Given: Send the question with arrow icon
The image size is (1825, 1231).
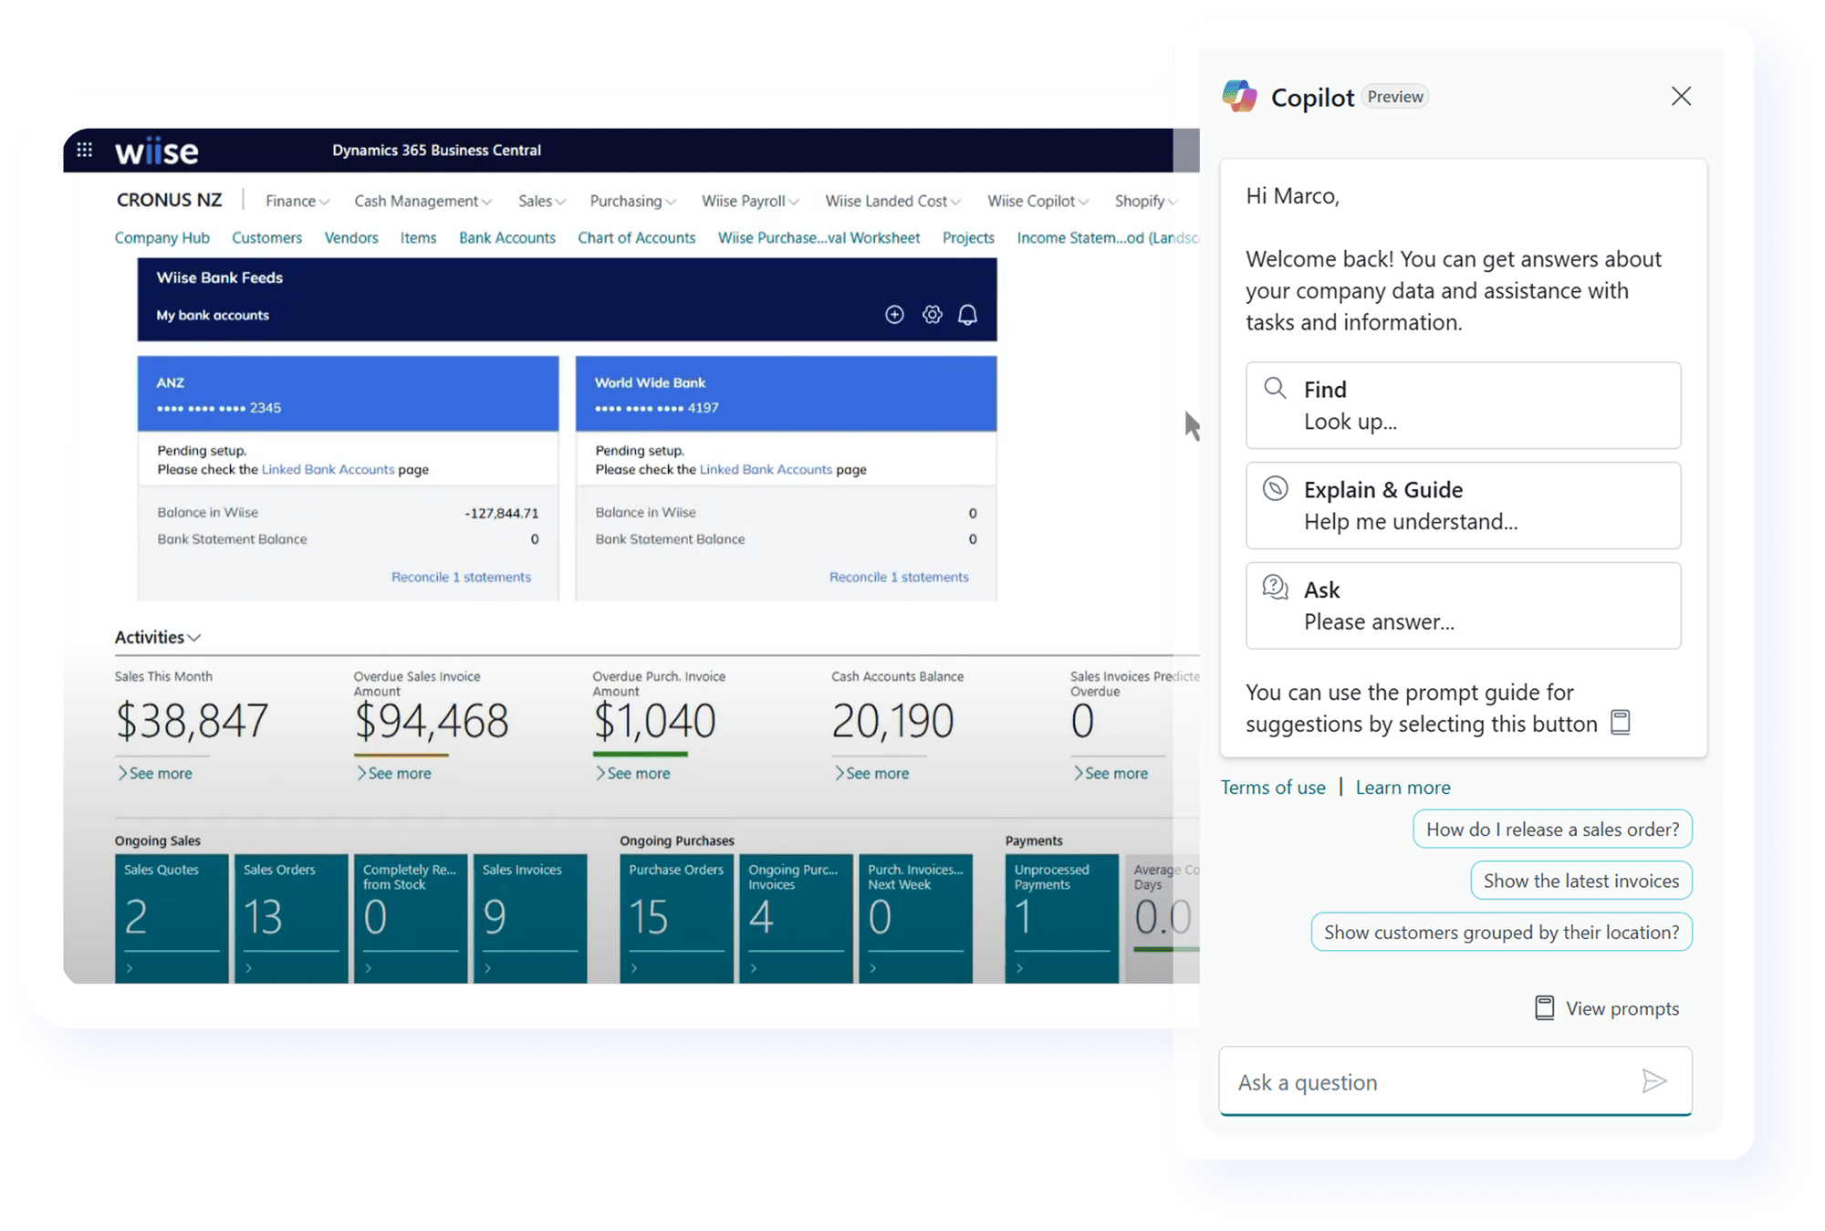Looking at the screenshot, I should [x=1653, y=1081].
